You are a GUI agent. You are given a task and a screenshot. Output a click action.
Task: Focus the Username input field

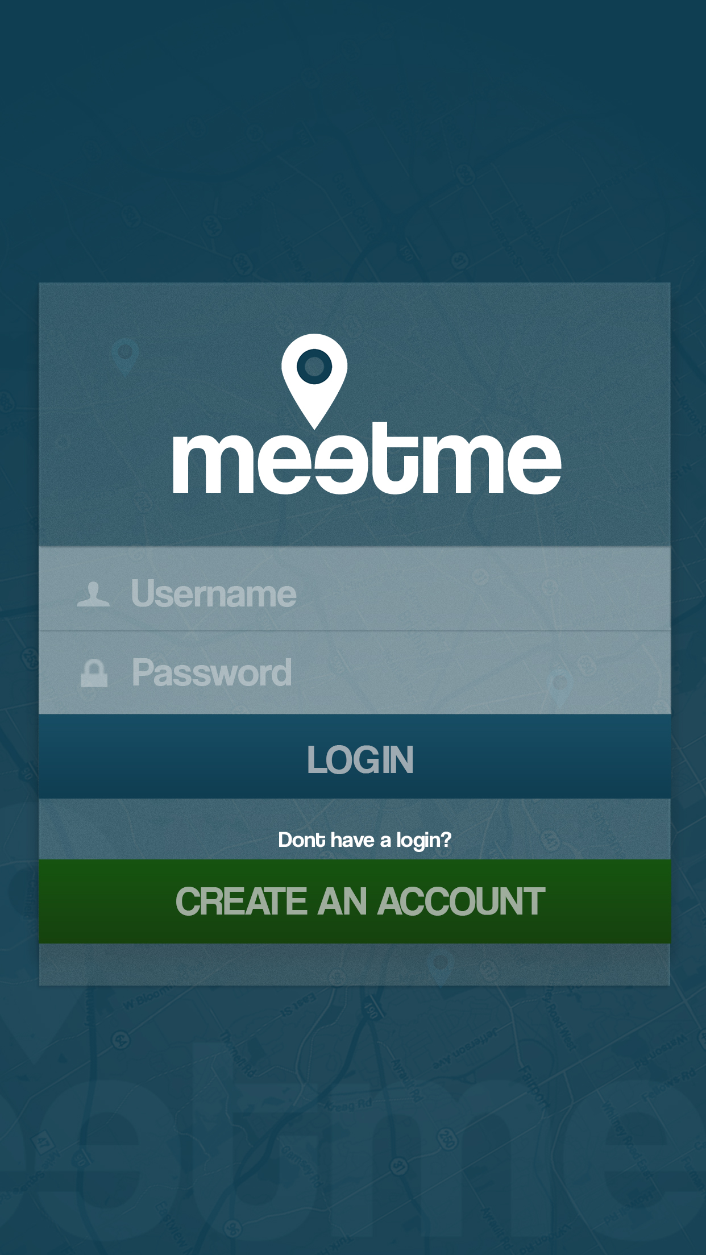(x=355, y=589)
